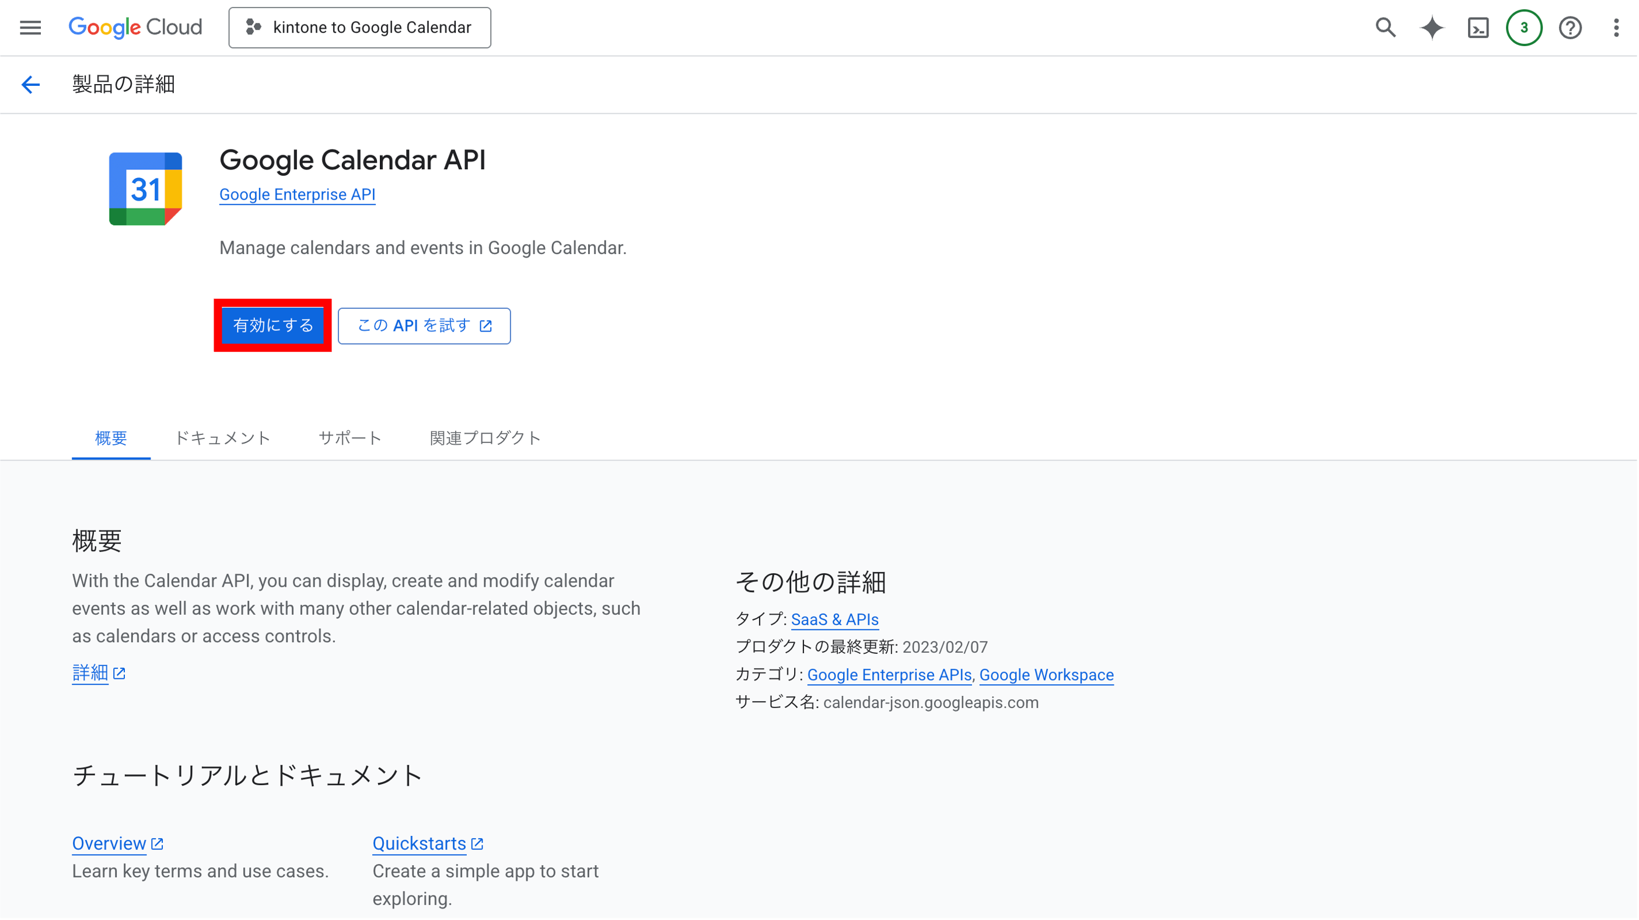The width and height of the screenshot is (1639, 920).
Task: Click the その他の詳細 heading
Action: tap(810, 582)
